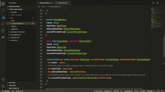Open the Docker view icon

pyautogui.click(x=3, y=37)
